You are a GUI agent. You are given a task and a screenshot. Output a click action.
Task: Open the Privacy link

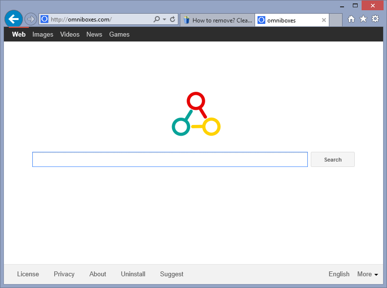coord(64,274)
